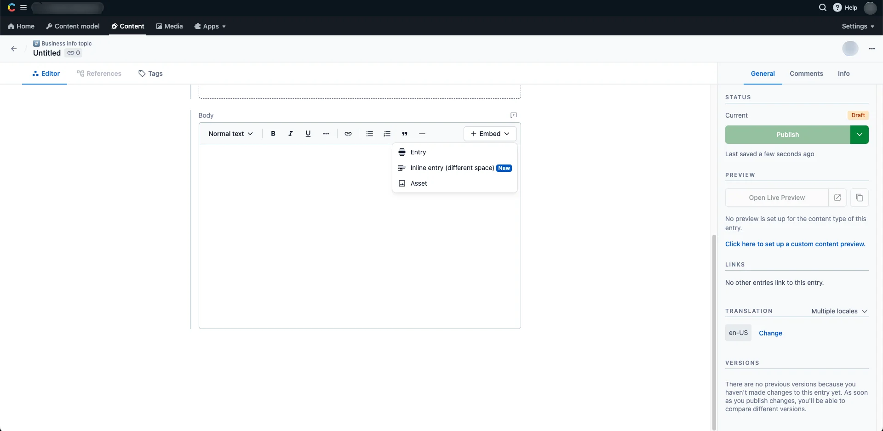Open Media navigation item
This screenshot has height=431, width=883.
[x=169, y=26]
